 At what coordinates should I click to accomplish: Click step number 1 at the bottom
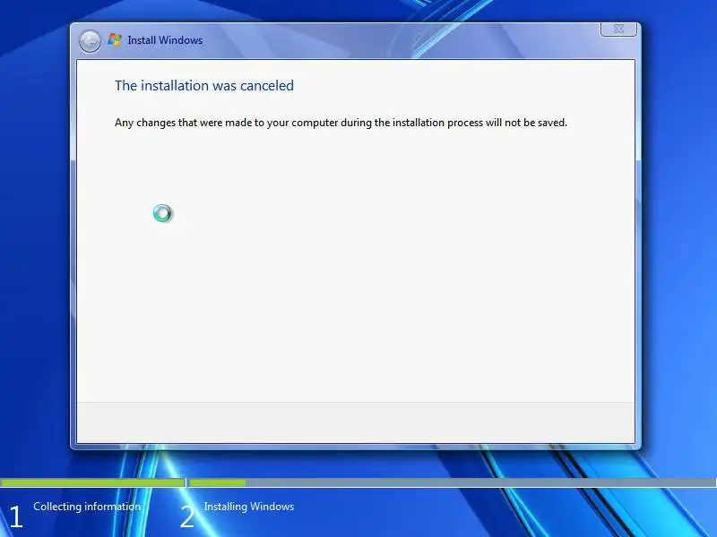(15, 517)
